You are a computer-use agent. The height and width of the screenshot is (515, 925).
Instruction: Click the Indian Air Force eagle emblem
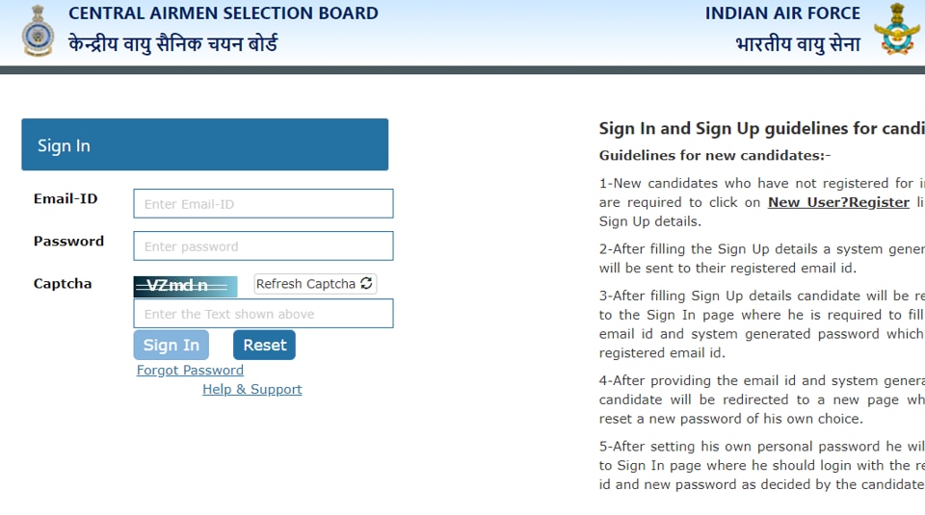click(x=896, y=30)
